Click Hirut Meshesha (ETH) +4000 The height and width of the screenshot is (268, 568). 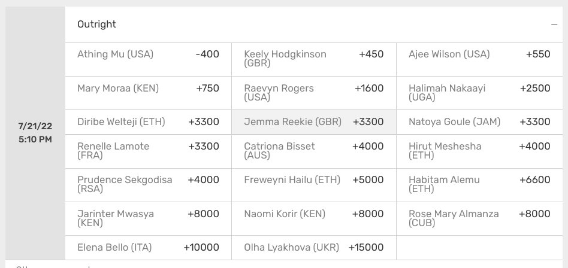point(479,151)
